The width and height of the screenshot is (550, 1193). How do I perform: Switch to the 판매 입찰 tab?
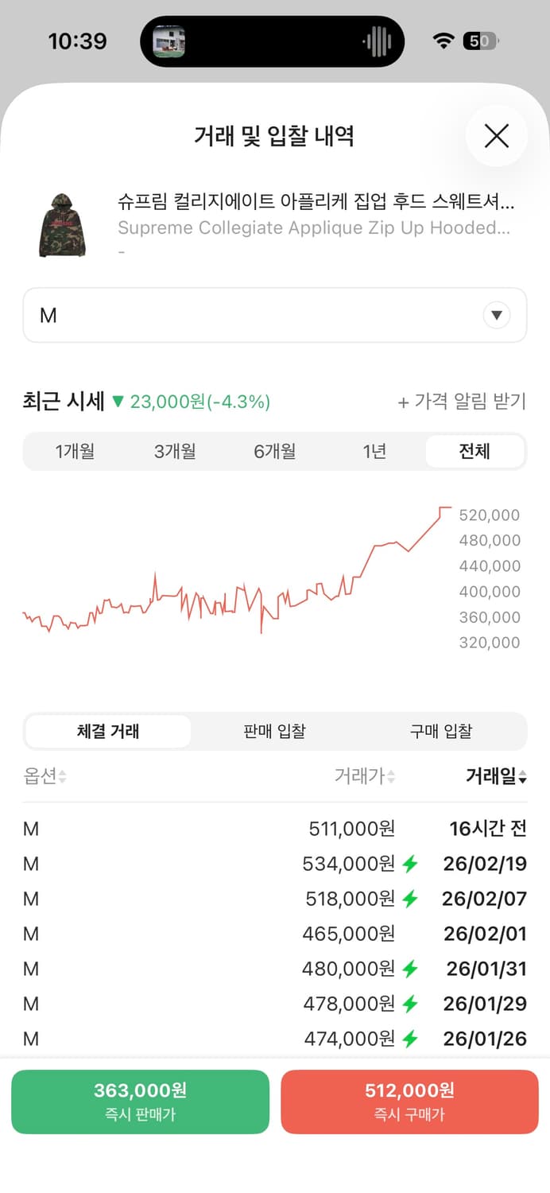pos(273,731)
